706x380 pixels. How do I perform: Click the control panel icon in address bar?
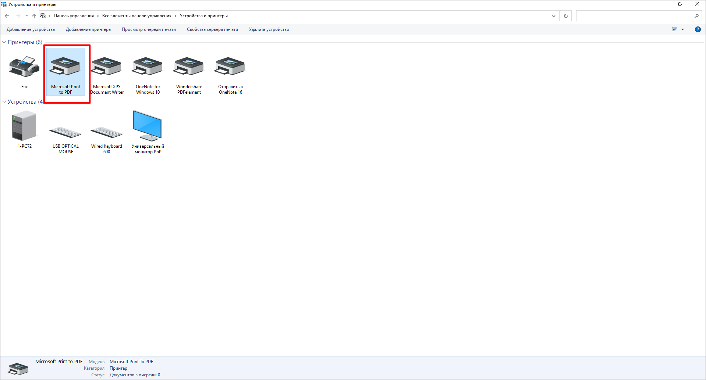pyautogui.click(x=43, y=16)
